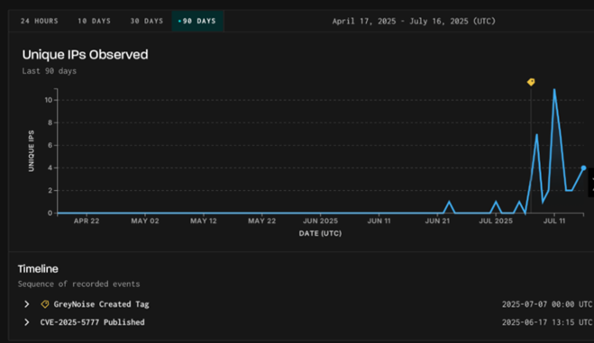
Task: Click the 2025-06-17 13:15 UTC timestamp
Action: coord(546,322)
